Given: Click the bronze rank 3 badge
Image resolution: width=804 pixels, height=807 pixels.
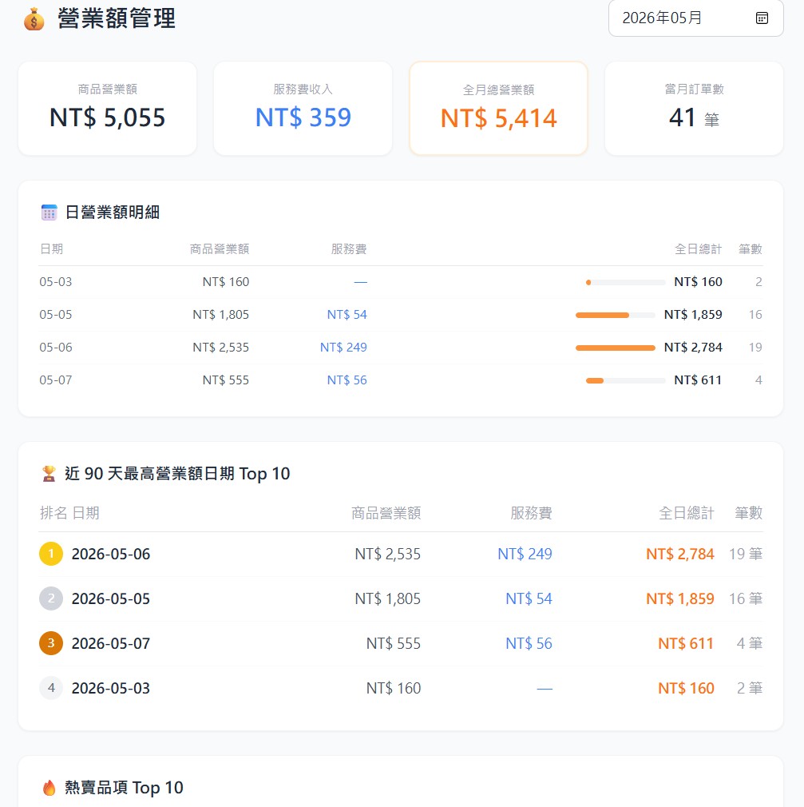Looking at the screenshot, I should pos(51,643).
